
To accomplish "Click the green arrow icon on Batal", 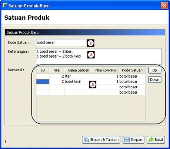I will click(x=151, y=140).
